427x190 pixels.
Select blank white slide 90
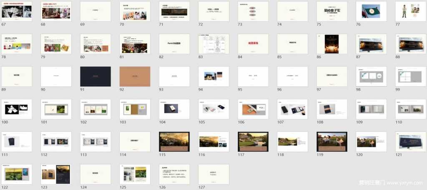click(56, 76)
